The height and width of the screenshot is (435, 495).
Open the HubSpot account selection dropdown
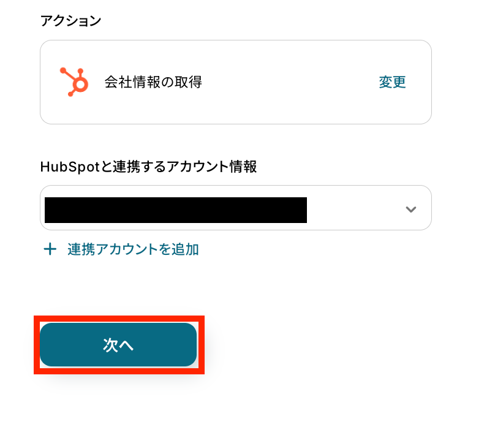click(235, 208)
